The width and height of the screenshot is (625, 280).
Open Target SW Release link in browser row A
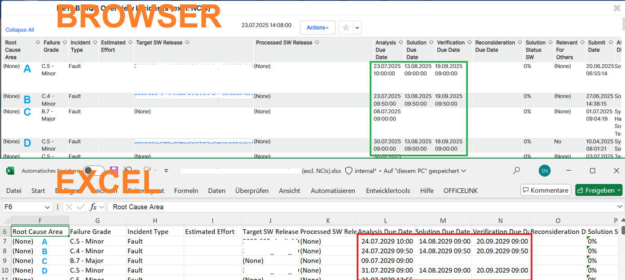coord(193,66)
